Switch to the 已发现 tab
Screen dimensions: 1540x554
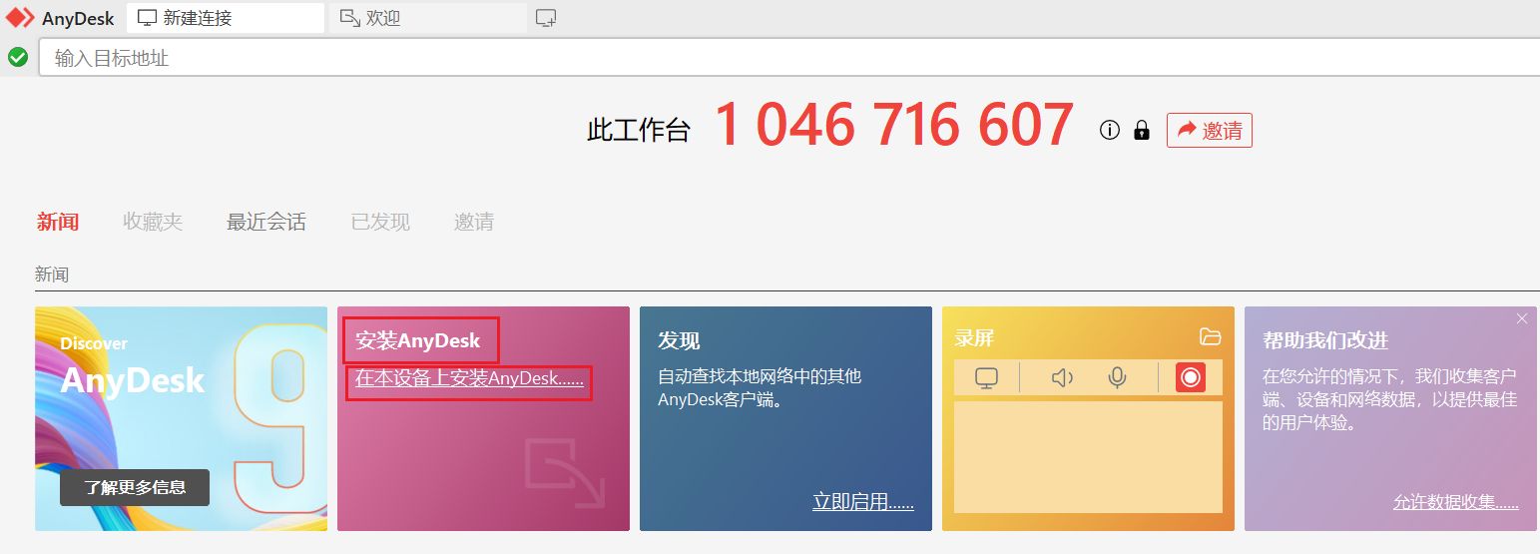click(x=380, y=222)
